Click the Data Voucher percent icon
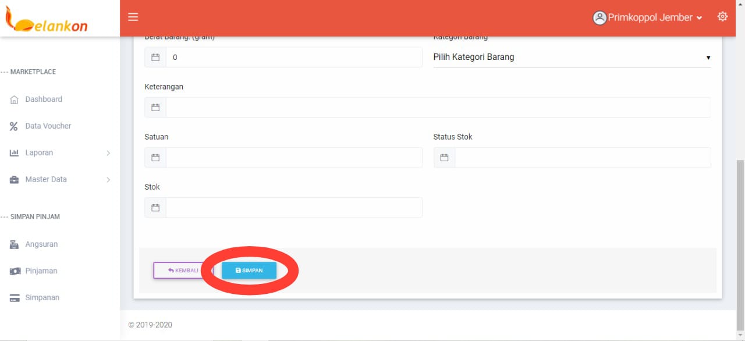 tap(14, 126)
